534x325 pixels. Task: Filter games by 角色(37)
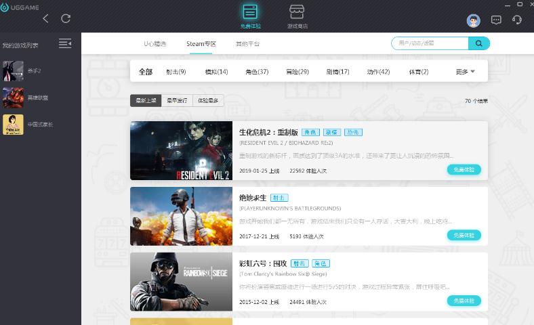(x=257, y=72)
